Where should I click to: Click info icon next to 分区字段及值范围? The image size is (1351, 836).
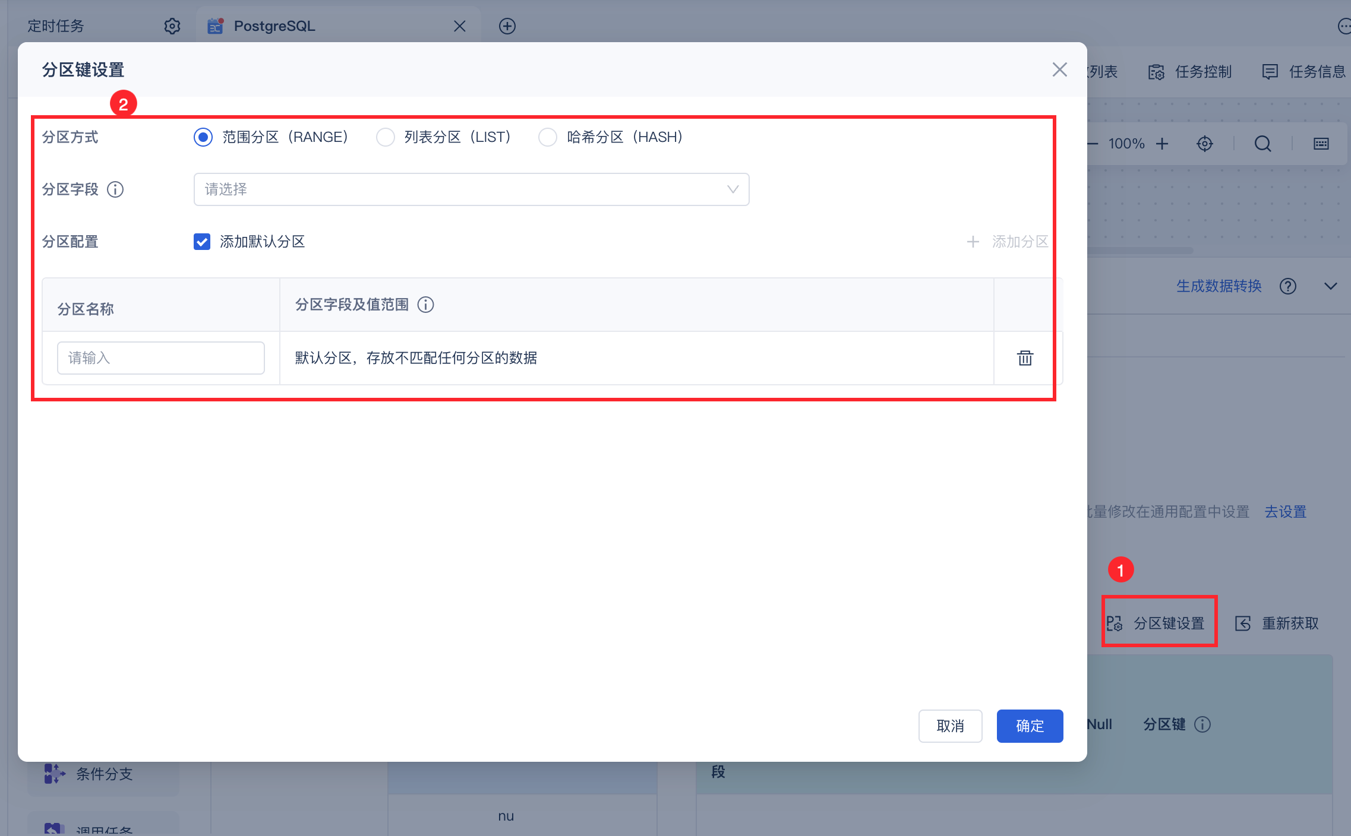(x=425, y=305)
